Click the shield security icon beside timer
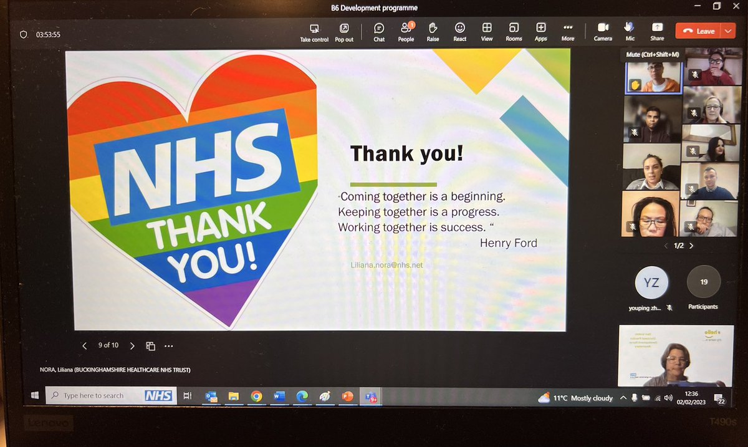The image size is (748, 447). pos(24,35)
